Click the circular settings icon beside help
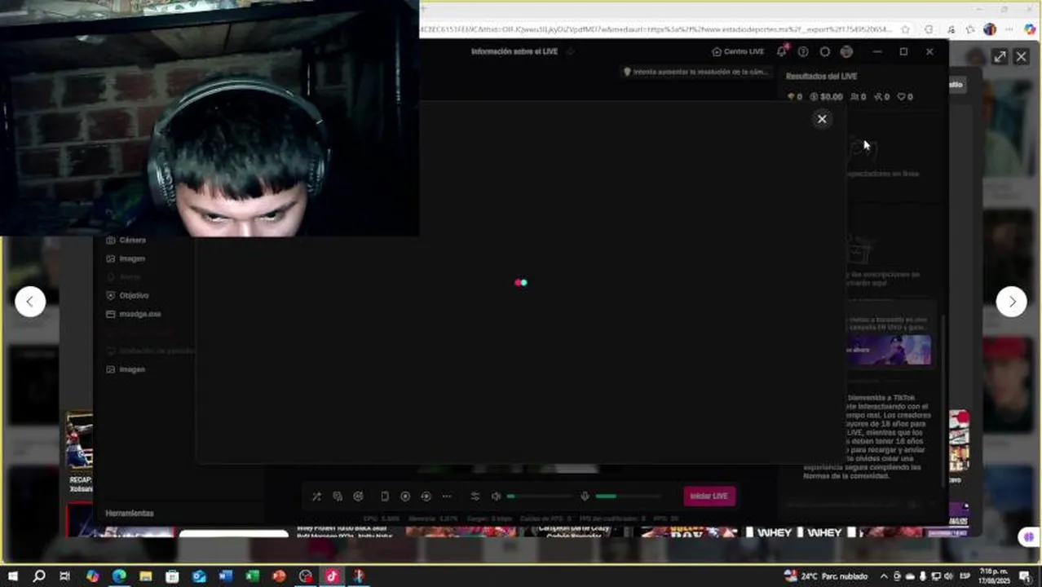The width and height of the screenshot is (1042, 587). tap(824, 51)
